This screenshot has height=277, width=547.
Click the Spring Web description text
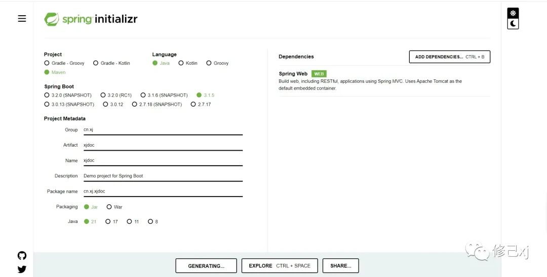pos(370,84)
